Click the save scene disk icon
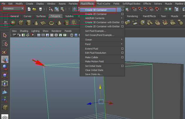Image resolution: width=185 pixels, height=119 pixels. click(x=41, y=9)
